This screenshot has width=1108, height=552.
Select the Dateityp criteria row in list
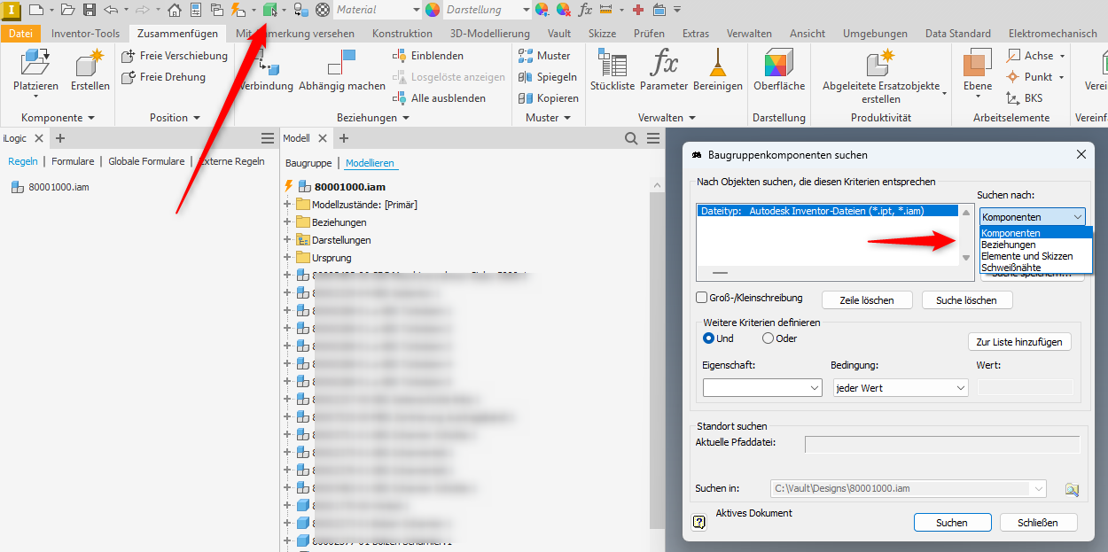(x=827, y=211)
